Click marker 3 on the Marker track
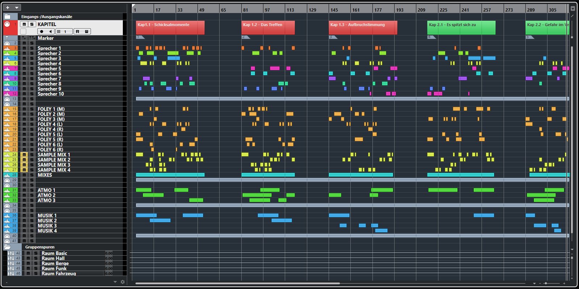 [332, 37]
